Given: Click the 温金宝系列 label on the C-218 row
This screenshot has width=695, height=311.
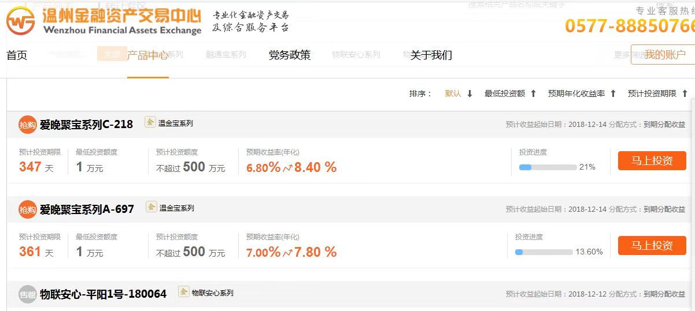Looking at the screenshot, I should 176,123.
